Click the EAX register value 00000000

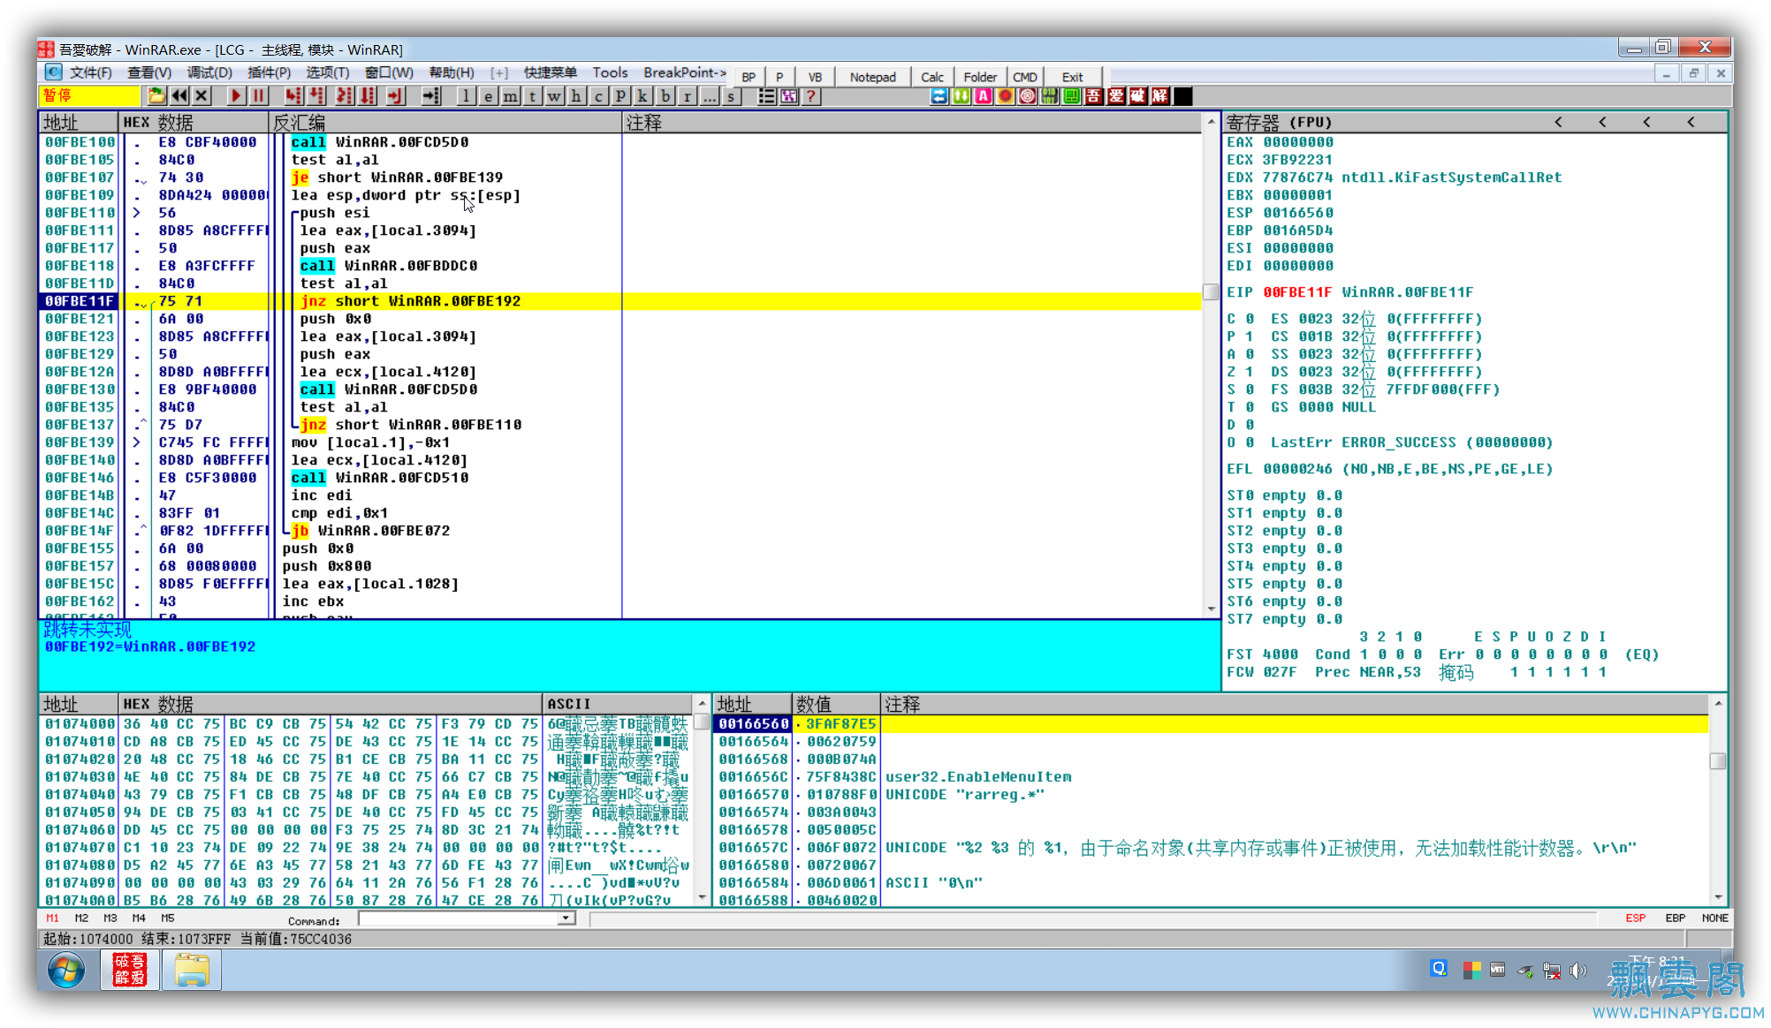click(1297, 142)
